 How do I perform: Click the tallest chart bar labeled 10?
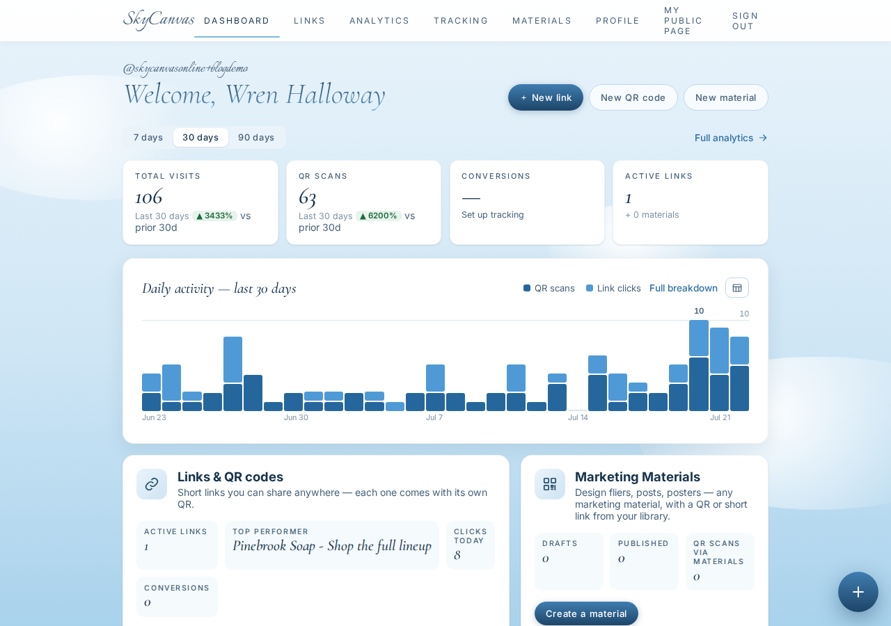tap(699, 365)
